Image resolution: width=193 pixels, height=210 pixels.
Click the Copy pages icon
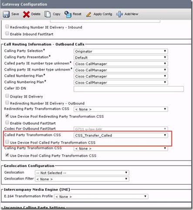point(47,14)
